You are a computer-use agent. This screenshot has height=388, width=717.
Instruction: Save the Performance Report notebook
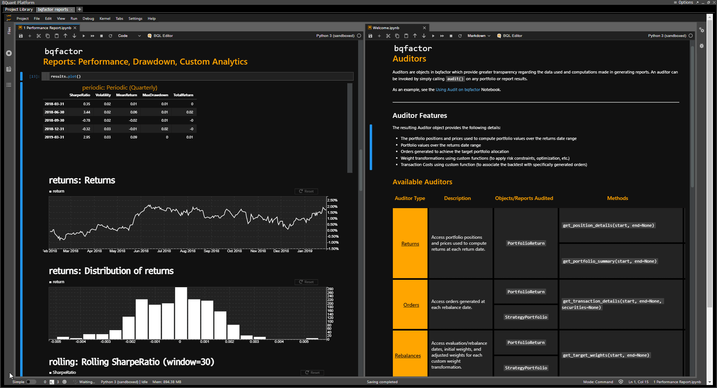[x=21, y=36]
